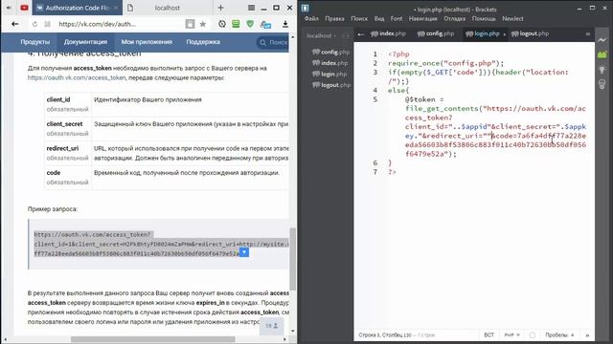
Task: Click the horizontal scrollbar of the VK page
Action: 153,339
